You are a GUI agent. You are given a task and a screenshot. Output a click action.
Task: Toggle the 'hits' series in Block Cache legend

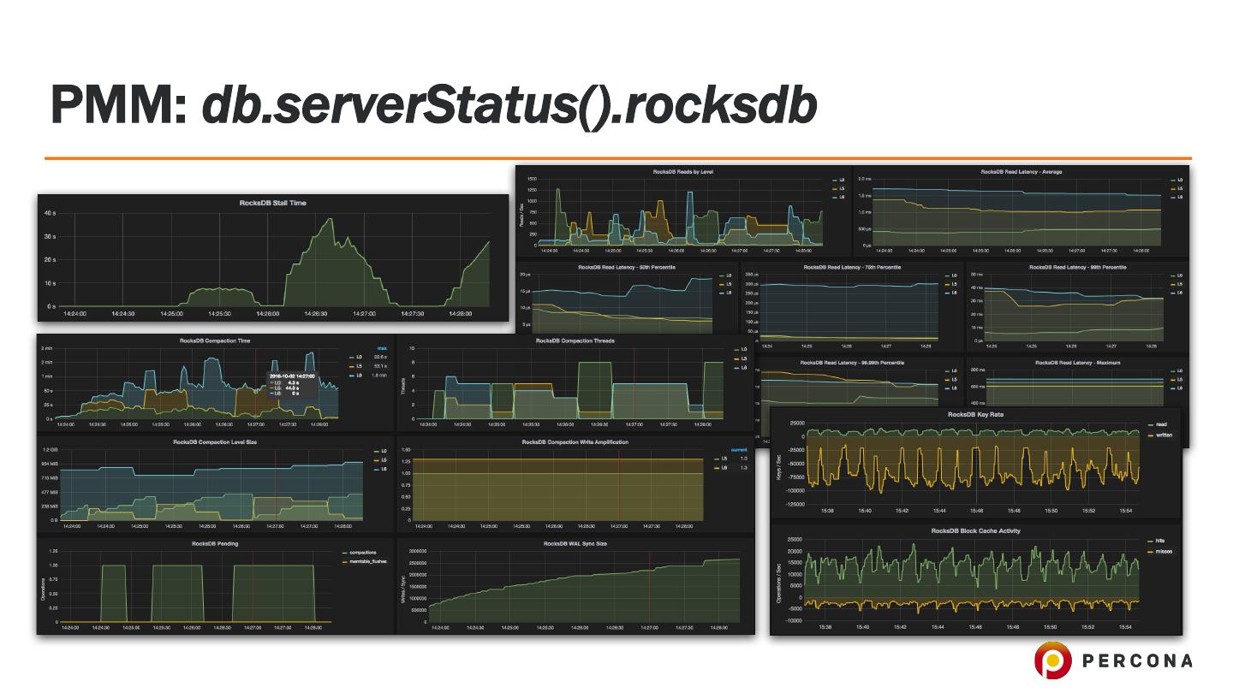tap(1159, 541)
